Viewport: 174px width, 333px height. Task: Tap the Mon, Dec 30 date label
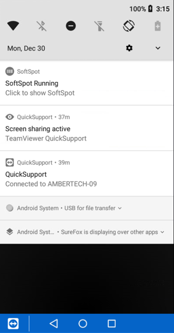click(26, 48)
